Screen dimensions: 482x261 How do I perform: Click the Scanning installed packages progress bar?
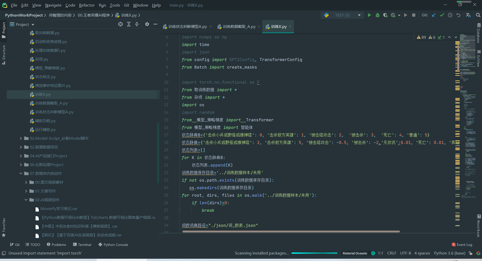pos(314,253)
